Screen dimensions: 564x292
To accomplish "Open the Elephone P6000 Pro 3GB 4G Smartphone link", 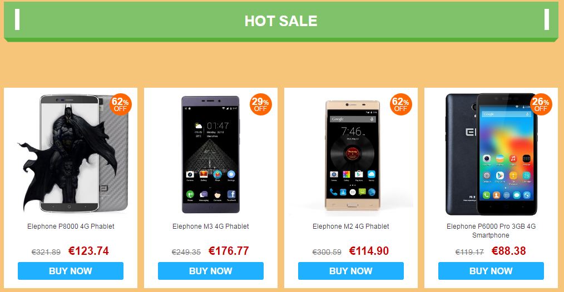I will coord(491,230).
